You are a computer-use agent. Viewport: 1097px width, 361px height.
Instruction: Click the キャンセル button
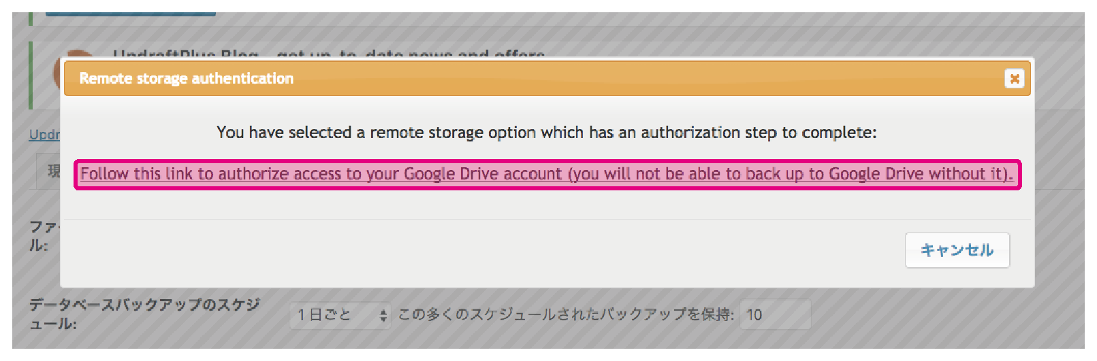(x=957, y=250)
